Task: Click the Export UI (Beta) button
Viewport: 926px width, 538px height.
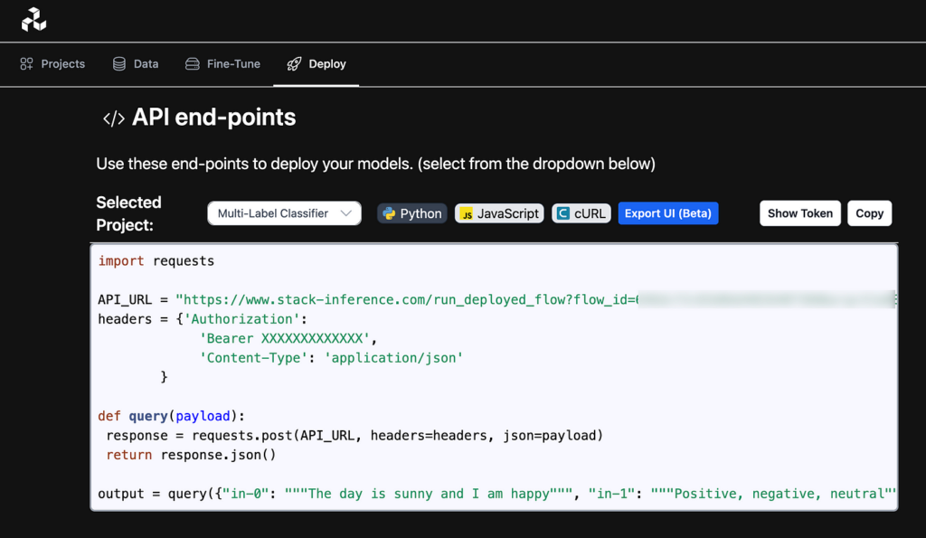Action: coord(668,213)
